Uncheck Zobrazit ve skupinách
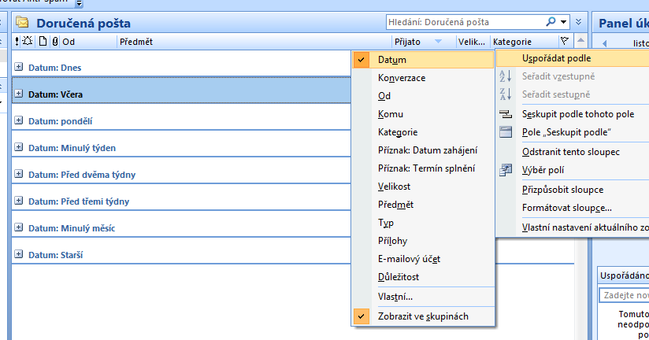The width and height of the screenshot is (649, 340). tap(423, 316)
